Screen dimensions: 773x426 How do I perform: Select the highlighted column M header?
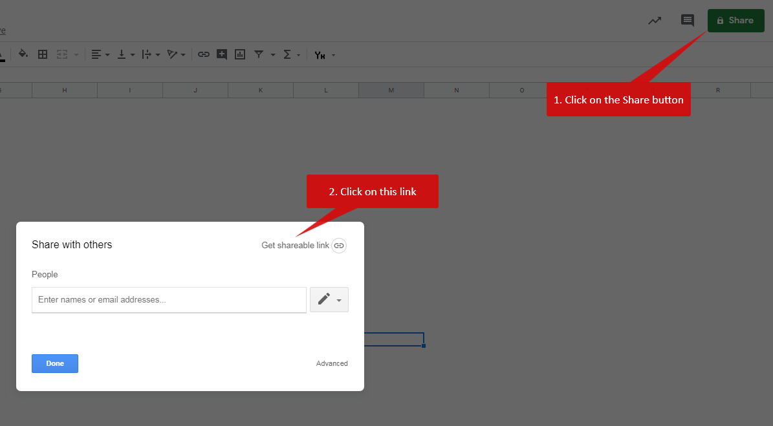click(391, 90)
